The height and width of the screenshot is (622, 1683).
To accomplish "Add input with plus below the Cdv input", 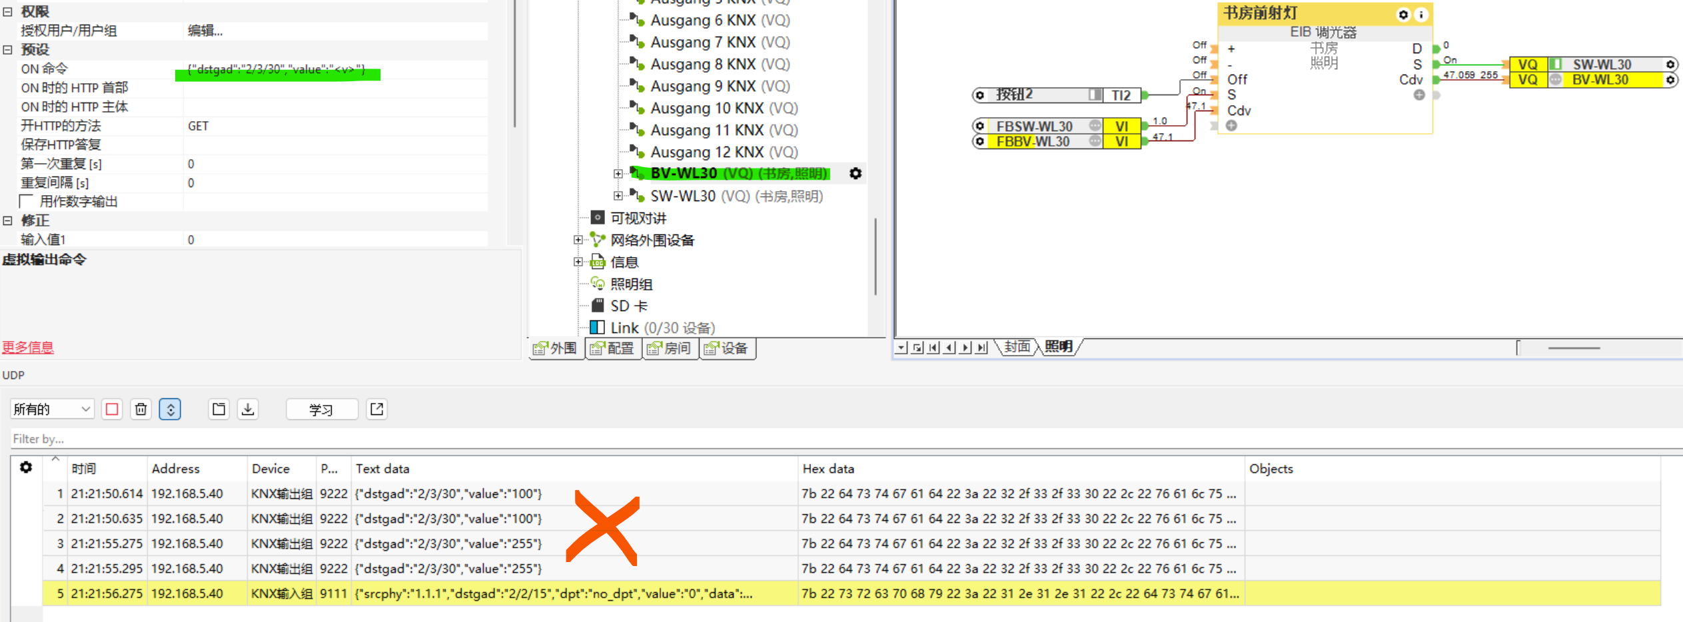I will [1232, 126].
